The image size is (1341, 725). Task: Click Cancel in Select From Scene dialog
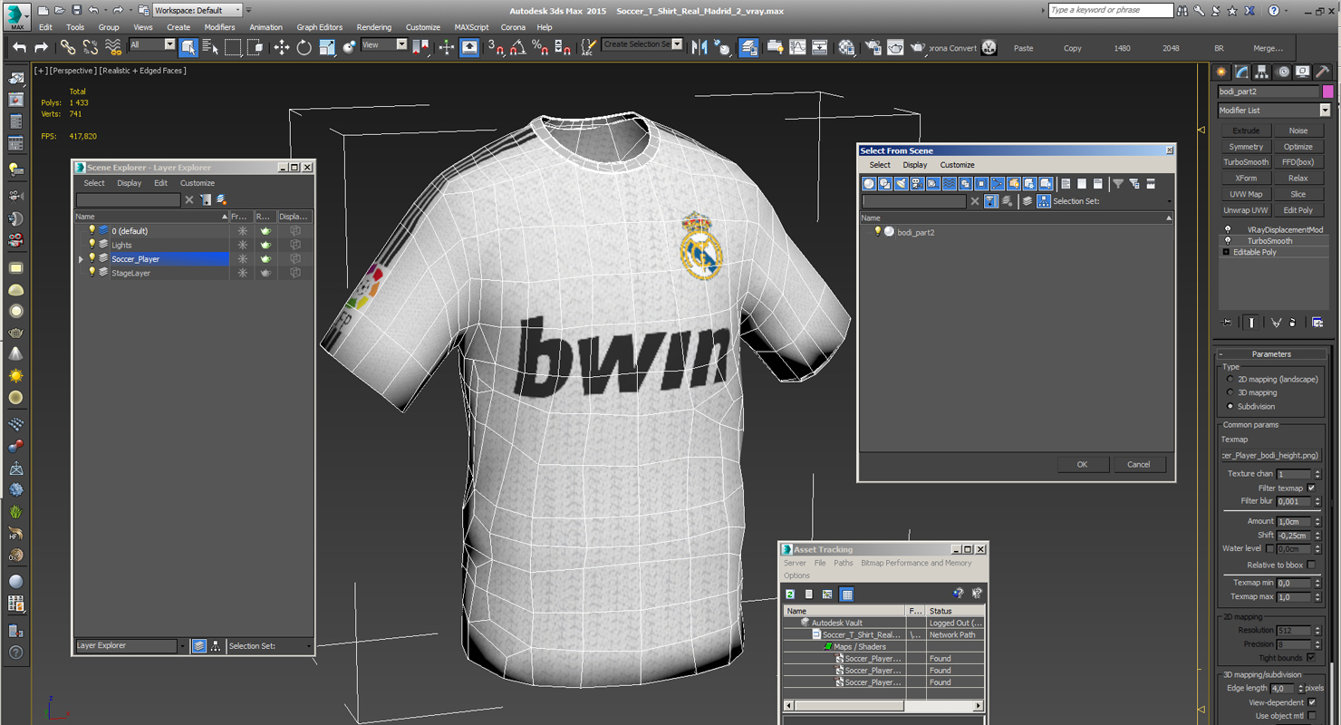[x=1138, y=464]
